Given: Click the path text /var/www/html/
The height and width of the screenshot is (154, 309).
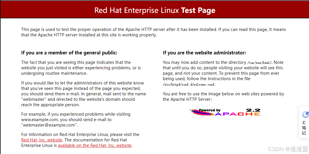Looking at the screenshot, I should click(260, 63).
